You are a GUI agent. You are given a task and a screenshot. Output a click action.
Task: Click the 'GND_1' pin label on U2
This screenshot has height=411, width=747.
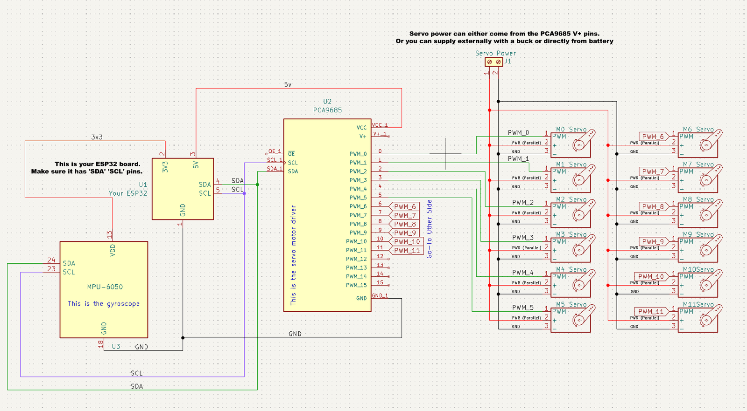click(380, 295)
